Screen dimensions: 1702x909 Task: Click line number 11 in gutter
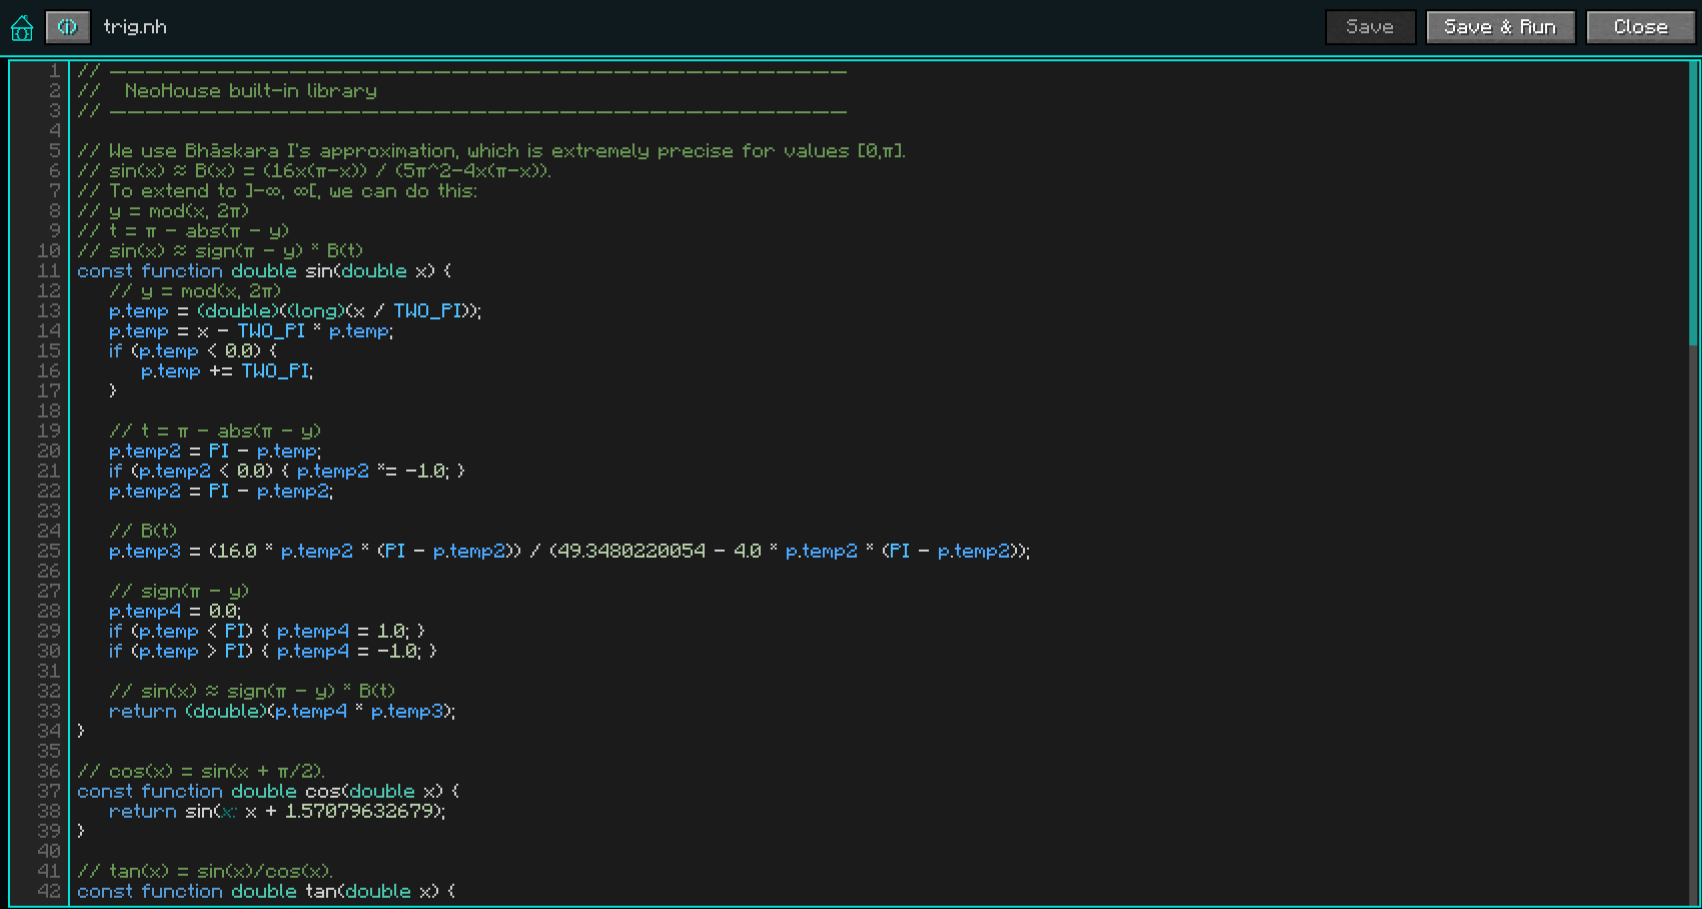coord(49,271)
